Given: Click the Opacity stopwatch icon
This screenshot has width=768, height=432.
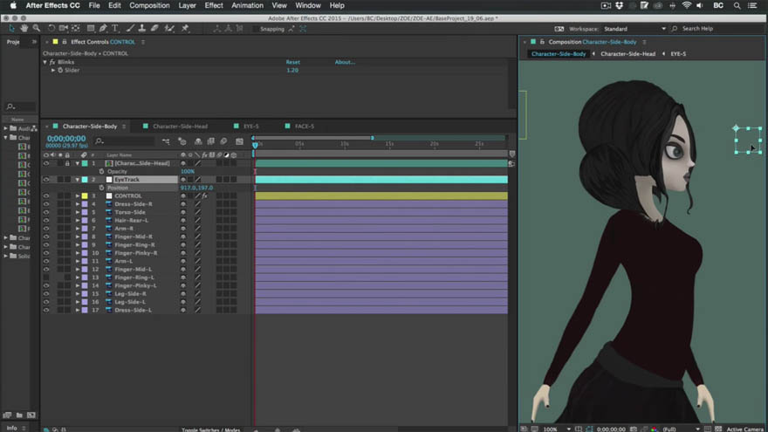Looking at the screenshot, I should tap(101, 171).
